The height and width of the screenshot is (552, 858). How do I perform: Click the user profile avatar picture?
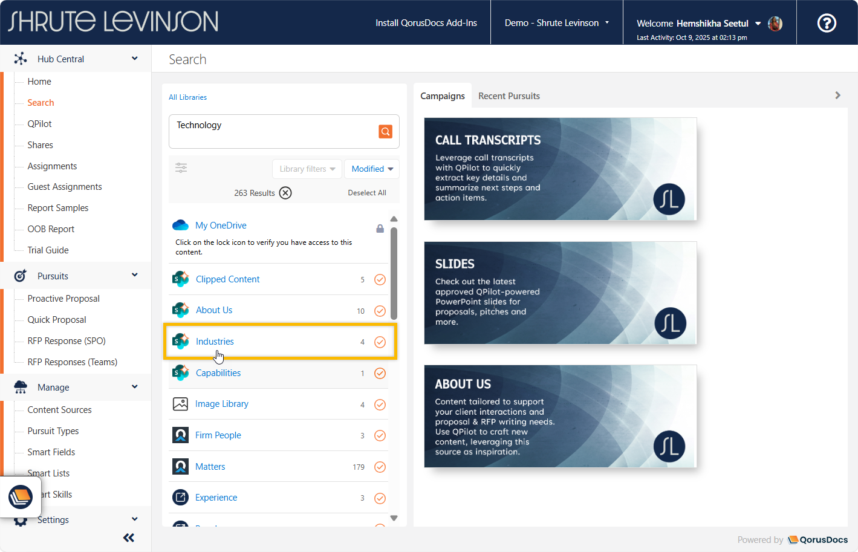775,24
